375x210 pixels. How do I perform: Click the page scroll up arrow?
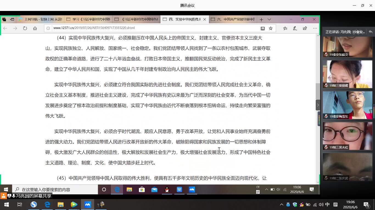point(318,36)
